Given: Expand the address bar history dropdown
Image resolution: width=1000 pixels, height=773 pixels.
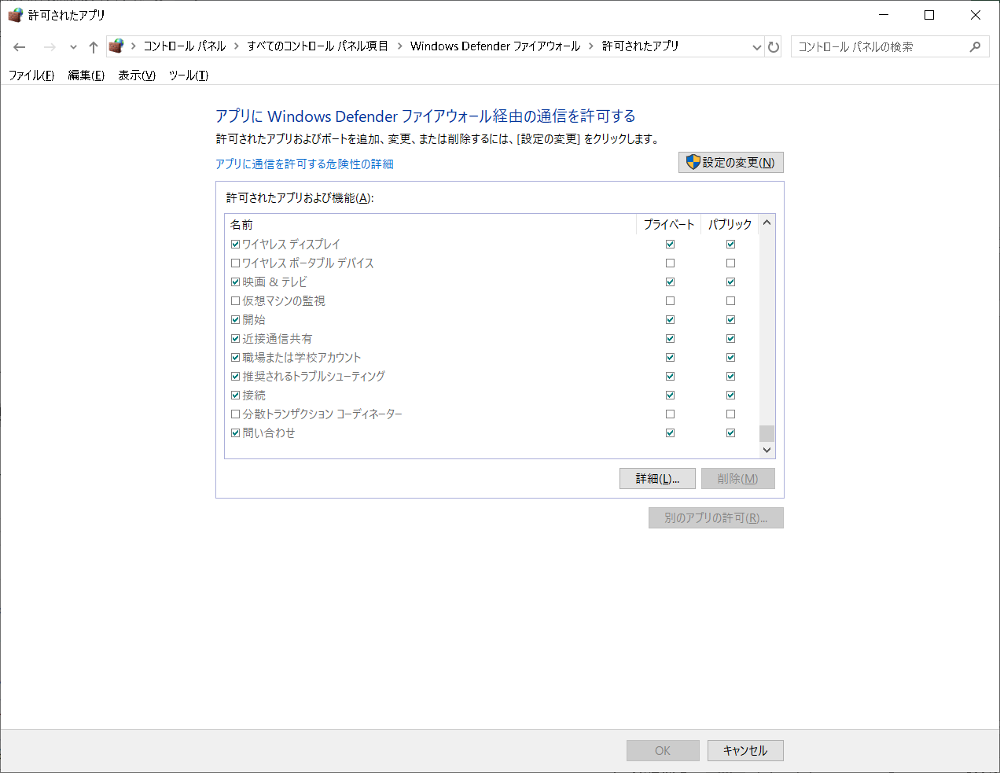Looking at the screenshot, I should (757, 47).
